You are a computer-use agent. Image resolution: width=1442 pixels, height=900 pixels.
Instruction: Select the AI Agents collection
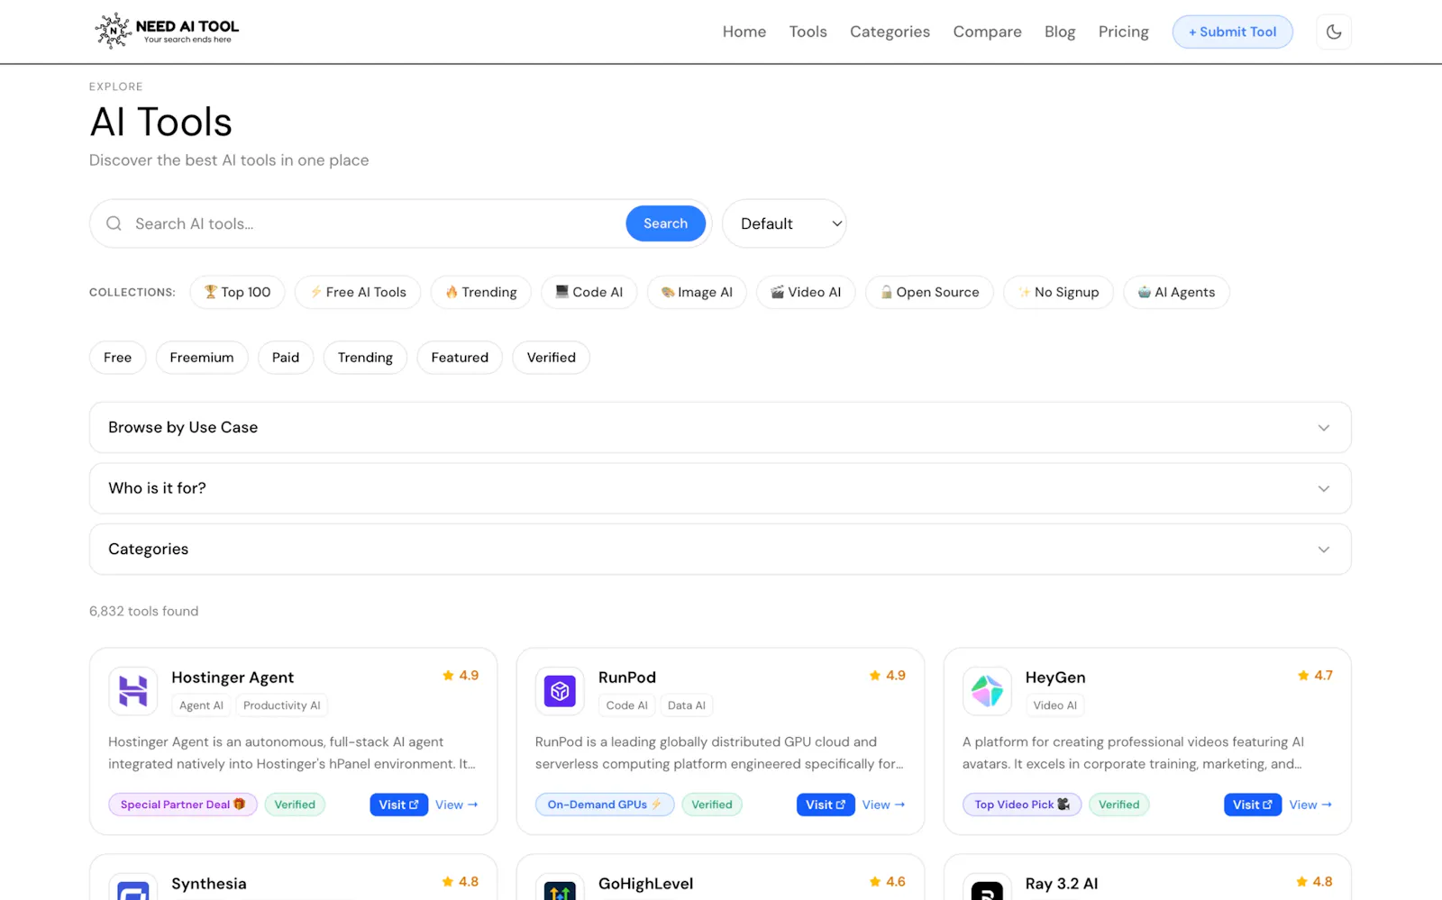coord(1176,292)
